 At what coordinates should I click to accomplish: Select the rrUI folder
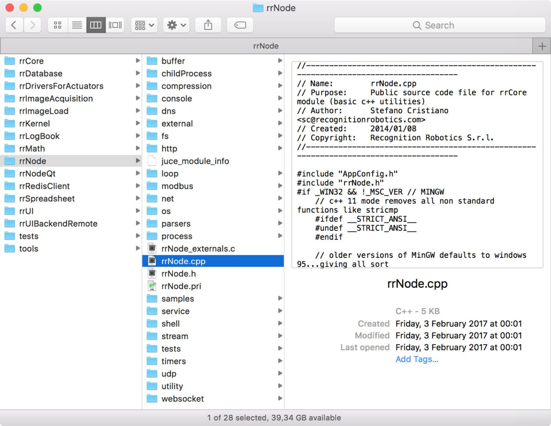coord(71,211)
